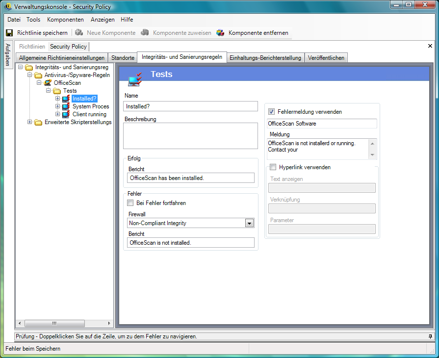Click Meldung scrollbar up arrow

(x=372, y=144)
